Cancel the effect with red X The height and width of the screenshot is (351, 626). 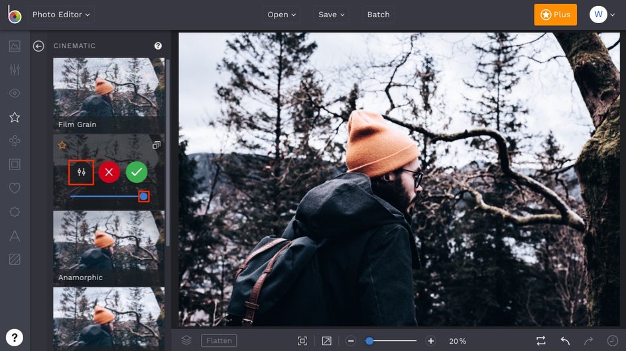pyautogui.click(x=109, y=172)
